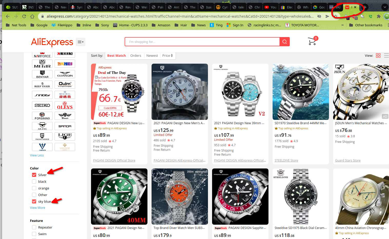Filter by FORSINING brand logo
This screenshot has height=239, width=389.
pos(42,116)
